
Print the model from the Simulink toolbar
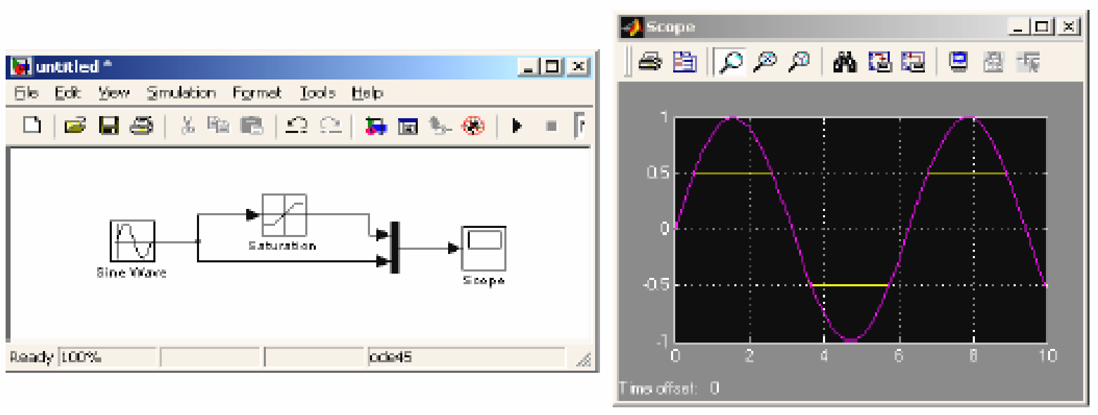pos(142,126)
